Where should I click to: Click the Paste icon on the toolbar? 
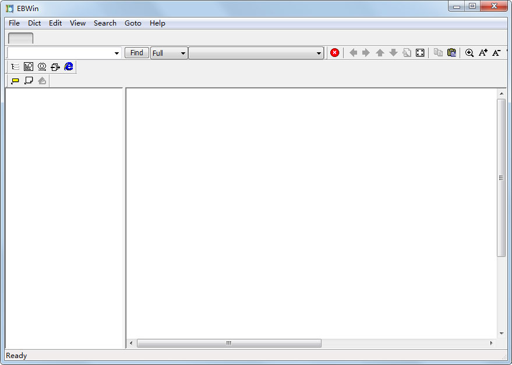451,52
